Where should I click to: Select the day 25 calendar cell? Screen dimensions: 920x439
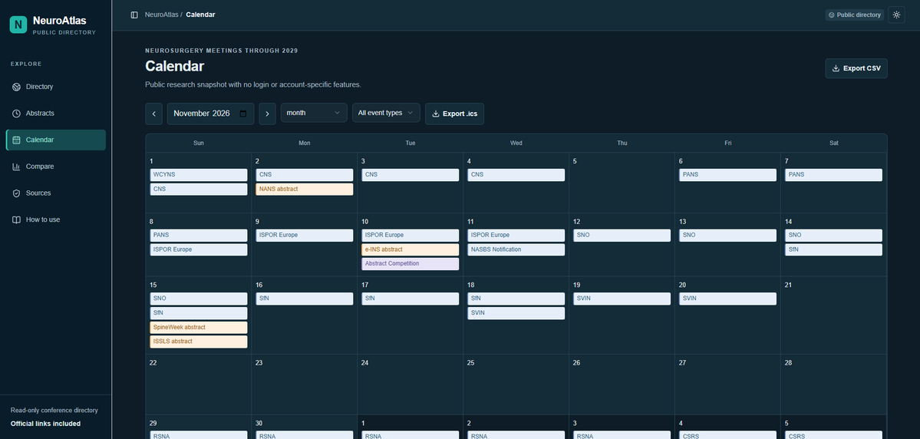point(516,385)
